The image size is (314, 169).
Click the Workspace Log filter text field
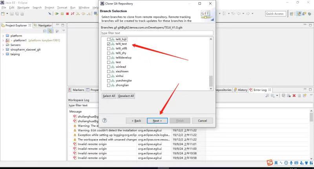pos(83,105)
